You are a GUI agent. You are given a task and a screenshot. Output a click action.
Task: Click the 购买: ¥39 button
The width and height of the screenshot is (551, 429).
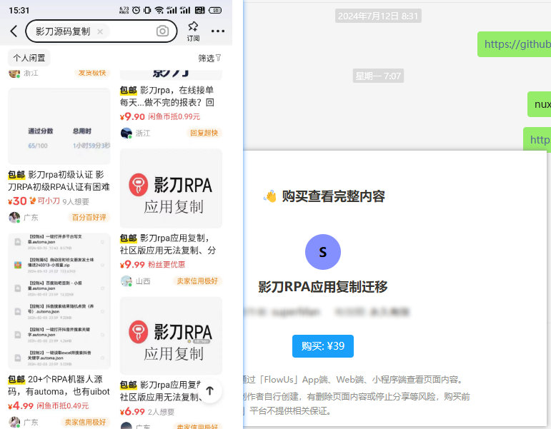(323, 346)
